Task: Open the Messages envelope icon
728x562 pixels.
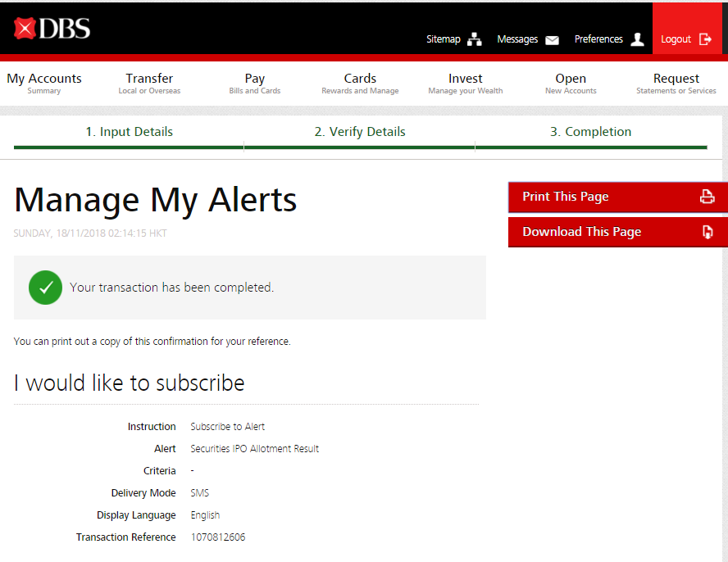Action: (x=552, y=39)
